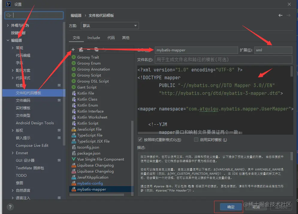This screenshot has width=298, height=214.
Task: Open the 方案 默认 dropdown
Action: [110, 26]
